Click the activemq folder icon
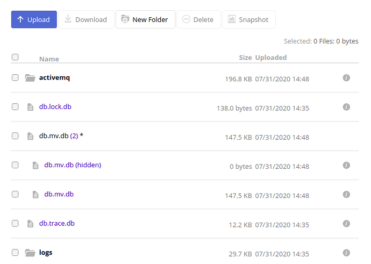The width and height of the screenshot is (371, 264). (x=30, y=78)
